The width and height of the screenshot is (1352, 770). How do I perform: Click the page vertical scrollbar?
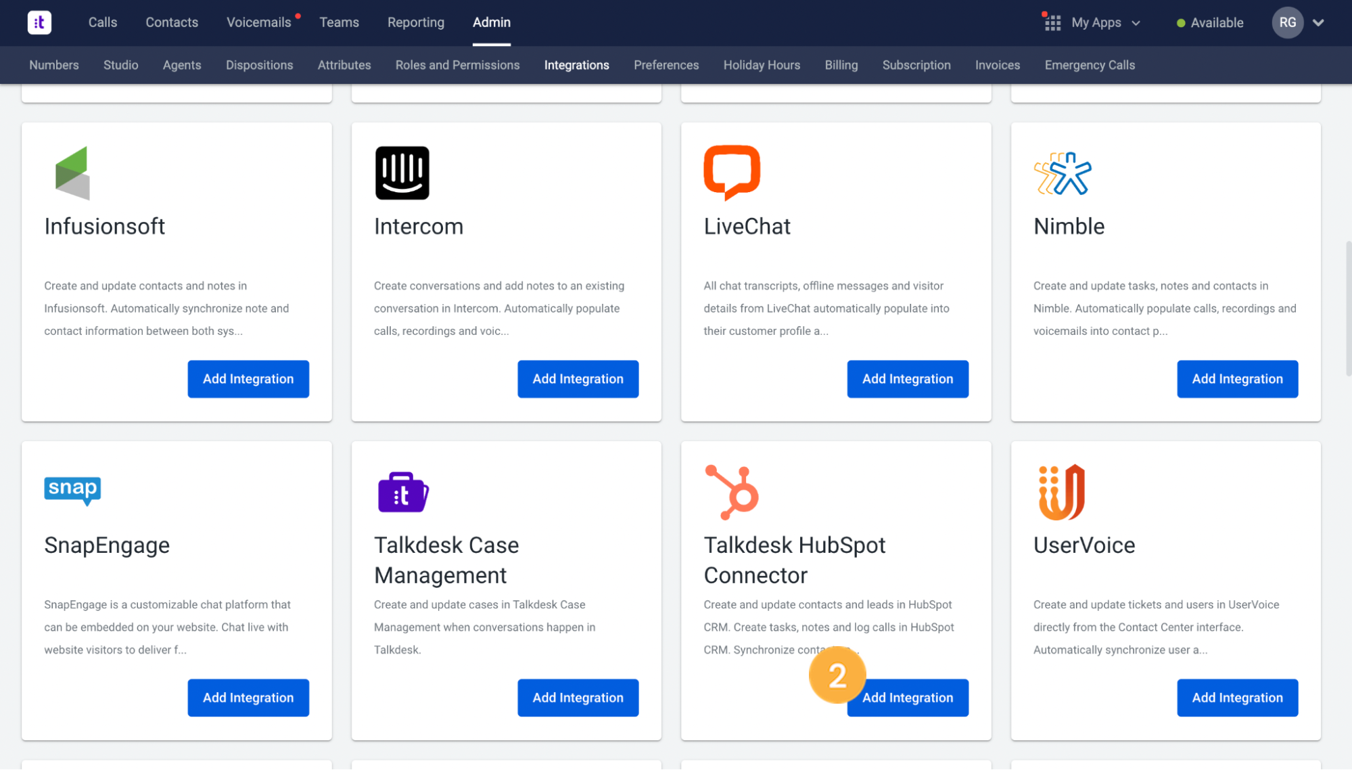pos(1348,308)
